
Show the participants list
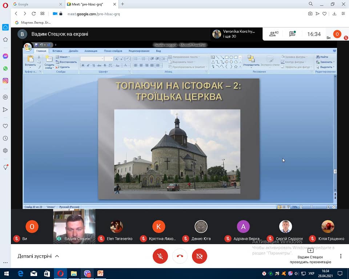(273, 34)
